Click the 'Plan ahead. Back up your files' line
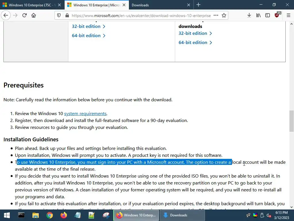This screenshot has height=221, width=294. click(91, 148)
